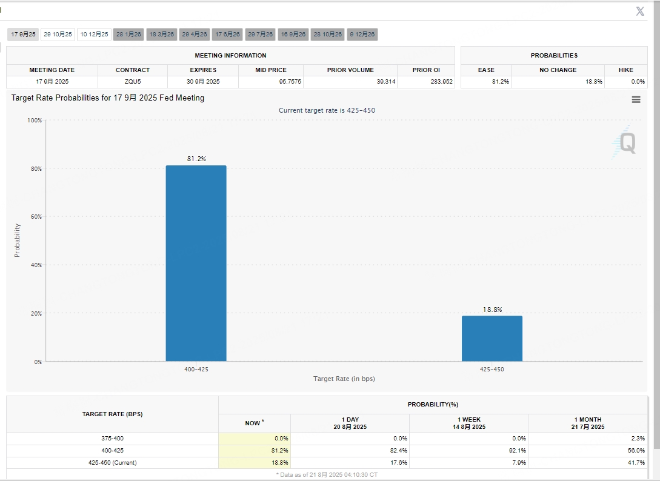This screenshot has width=660, height=481.
Task: Click the HIKE probability header
Action: tap(626, 70)
